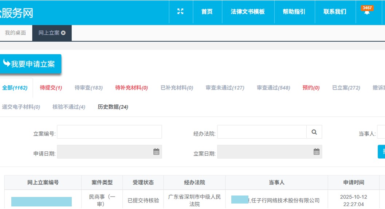Click the 申请时间 column header
This screenshot has height=209, width=385.
(x=354, y=182)
